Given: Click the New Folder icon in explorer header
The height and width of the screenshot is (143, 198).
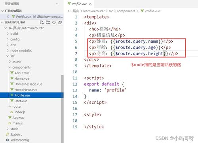Looking at the screenshot, I should point(48,23).
